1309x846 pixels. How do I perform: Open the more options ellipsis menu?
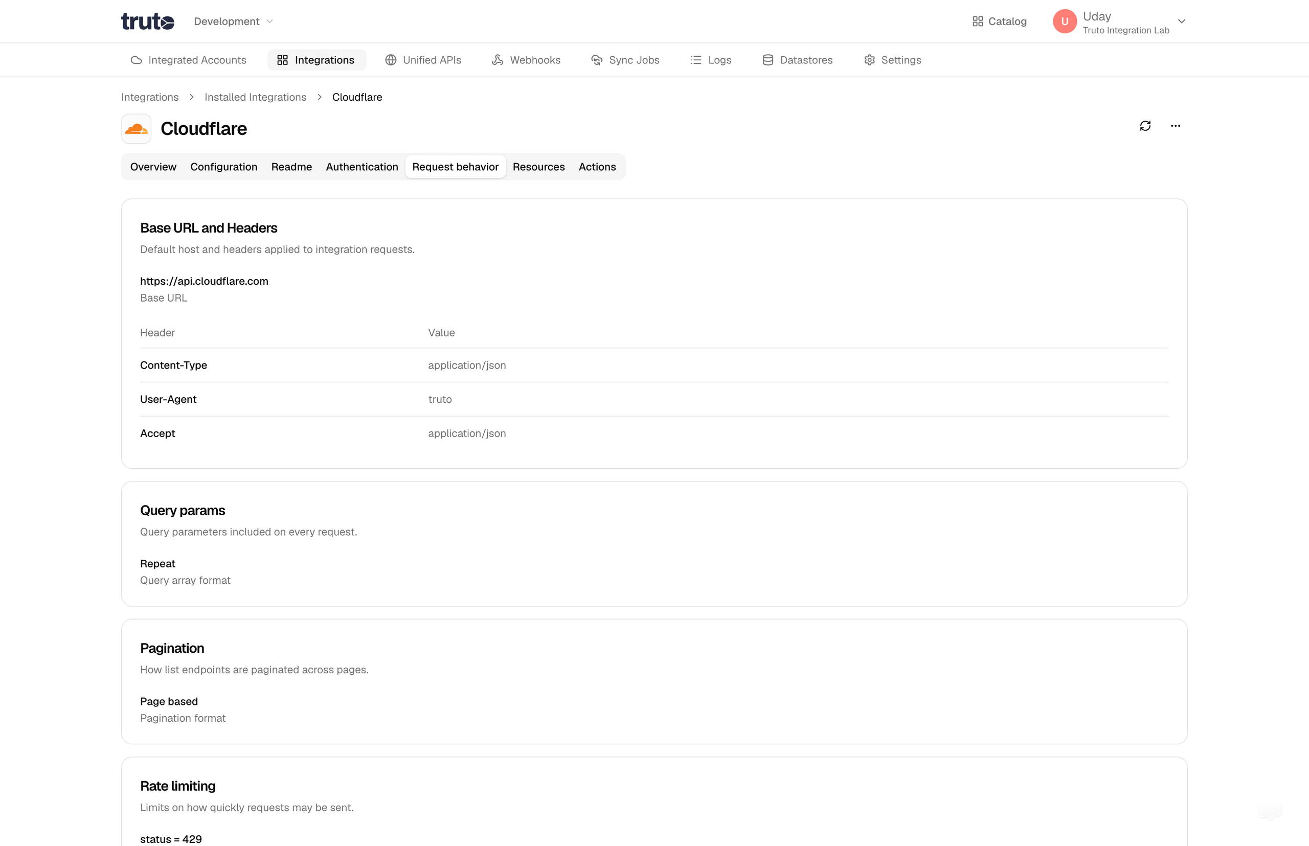pos(1176,126)
